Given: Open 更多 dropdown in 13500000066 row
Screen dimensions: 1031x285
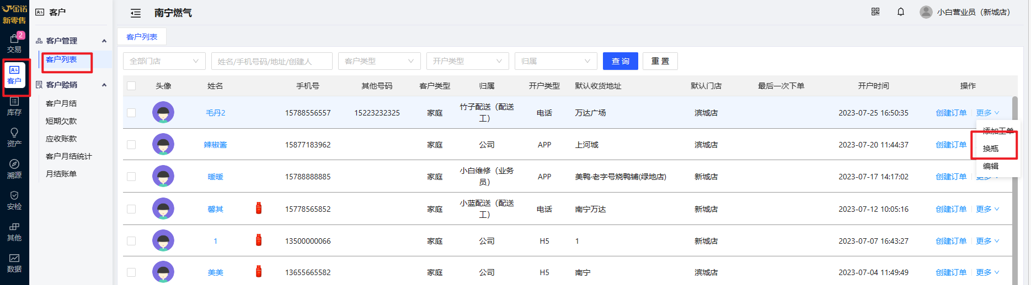Looking at the screenshot, I should (987, 241).
